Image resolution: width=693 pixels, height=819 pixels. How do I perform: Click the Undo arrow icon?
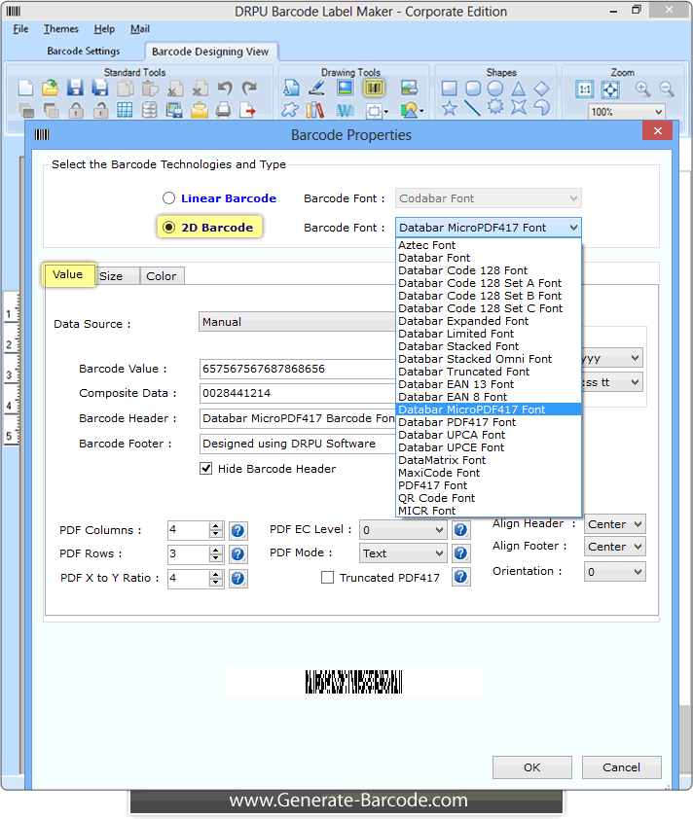[x=225, y=89]
